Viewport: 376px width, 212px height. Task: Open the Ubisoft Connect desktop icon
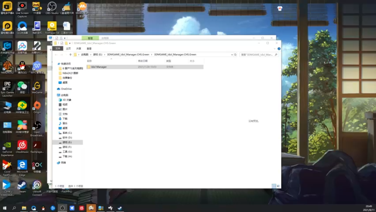pyautogui.click(x=37, y=188)
